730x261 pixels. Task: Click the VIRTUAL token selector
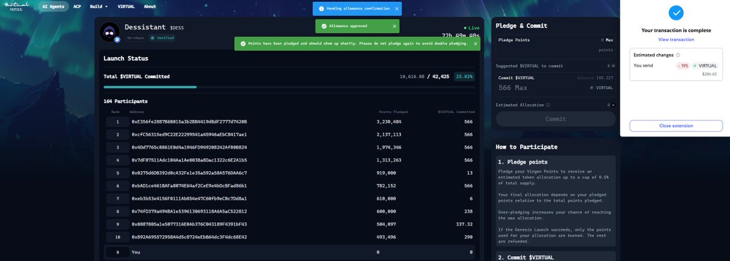click(601, 88)
